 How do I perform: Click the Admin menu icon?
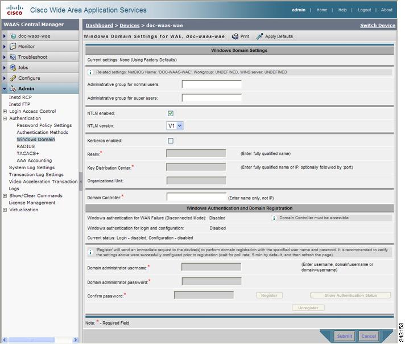[13, 89]
